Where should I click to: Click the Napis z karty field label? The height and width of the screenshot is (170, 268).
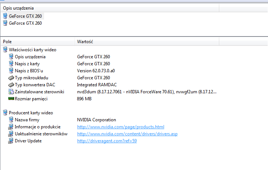click(x=27, y=64)
